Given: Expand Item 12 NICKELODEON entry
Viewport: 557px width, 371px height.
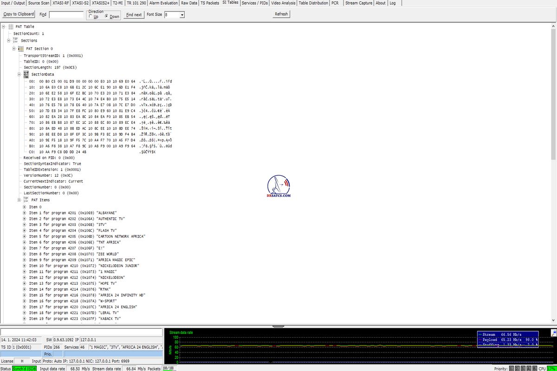Looking at the screenshot, I should pos(25,278).
